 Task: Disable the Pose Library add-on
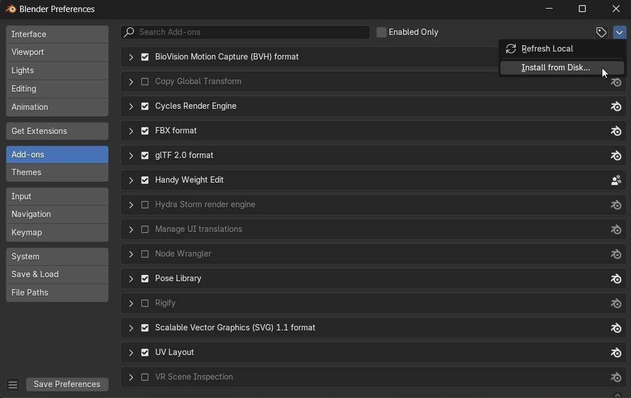tap(145, 278)
